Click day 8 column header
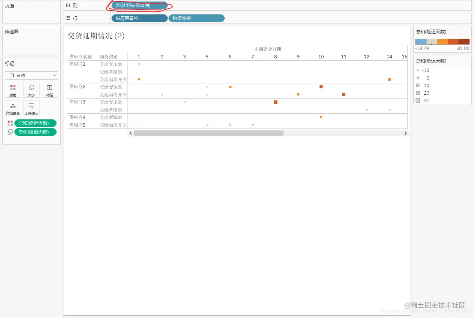 (276, 57)
